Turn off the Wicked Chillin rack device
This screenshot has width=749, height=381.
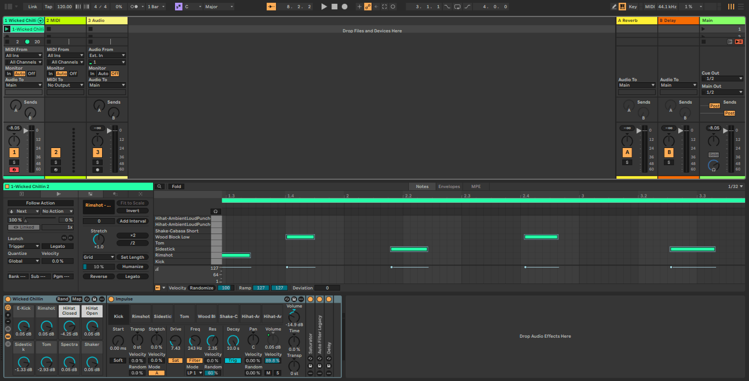point(8,299)
